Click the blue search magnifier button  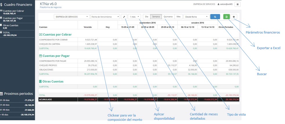tap(215, 17)
